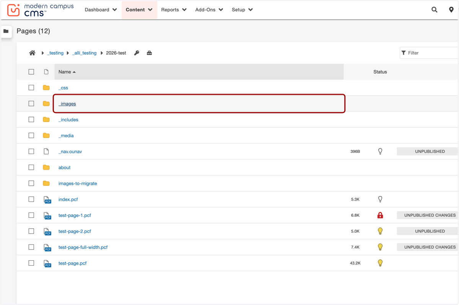Screen dimensions: 459x305
Task: Open the _alli_testing breadcrumb link
Action: click(84, 53)
